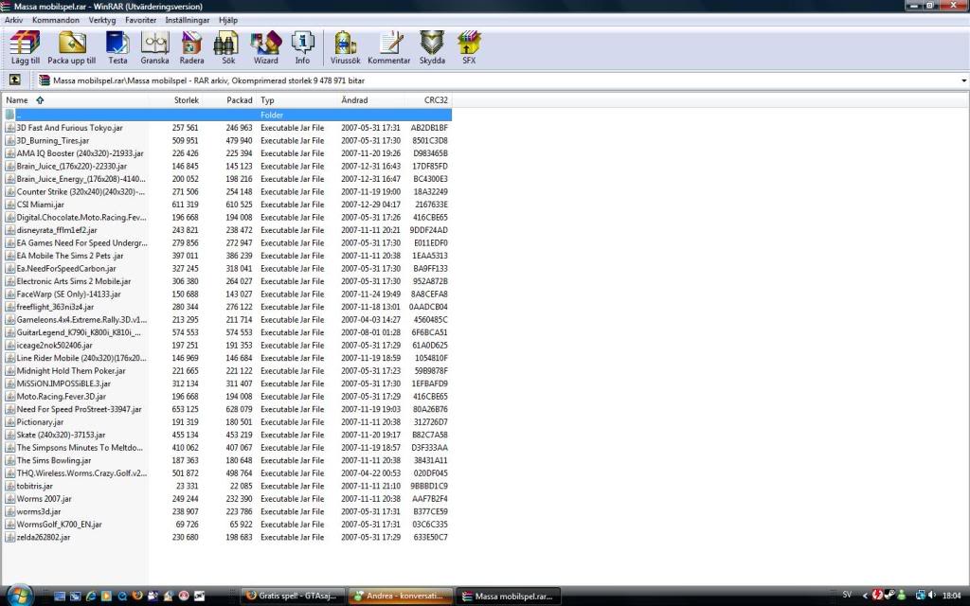Select EA Mobile The Sims 2 Pets jar

(70, 256)
